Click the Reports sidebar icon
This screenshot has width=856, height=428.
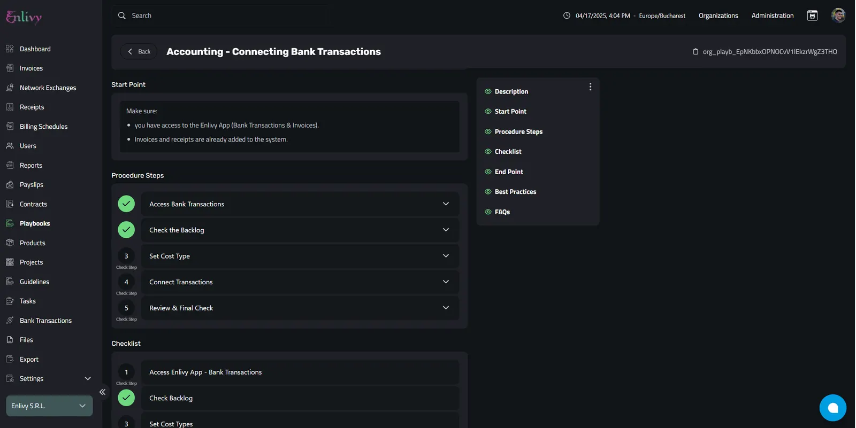coord(10,165)
